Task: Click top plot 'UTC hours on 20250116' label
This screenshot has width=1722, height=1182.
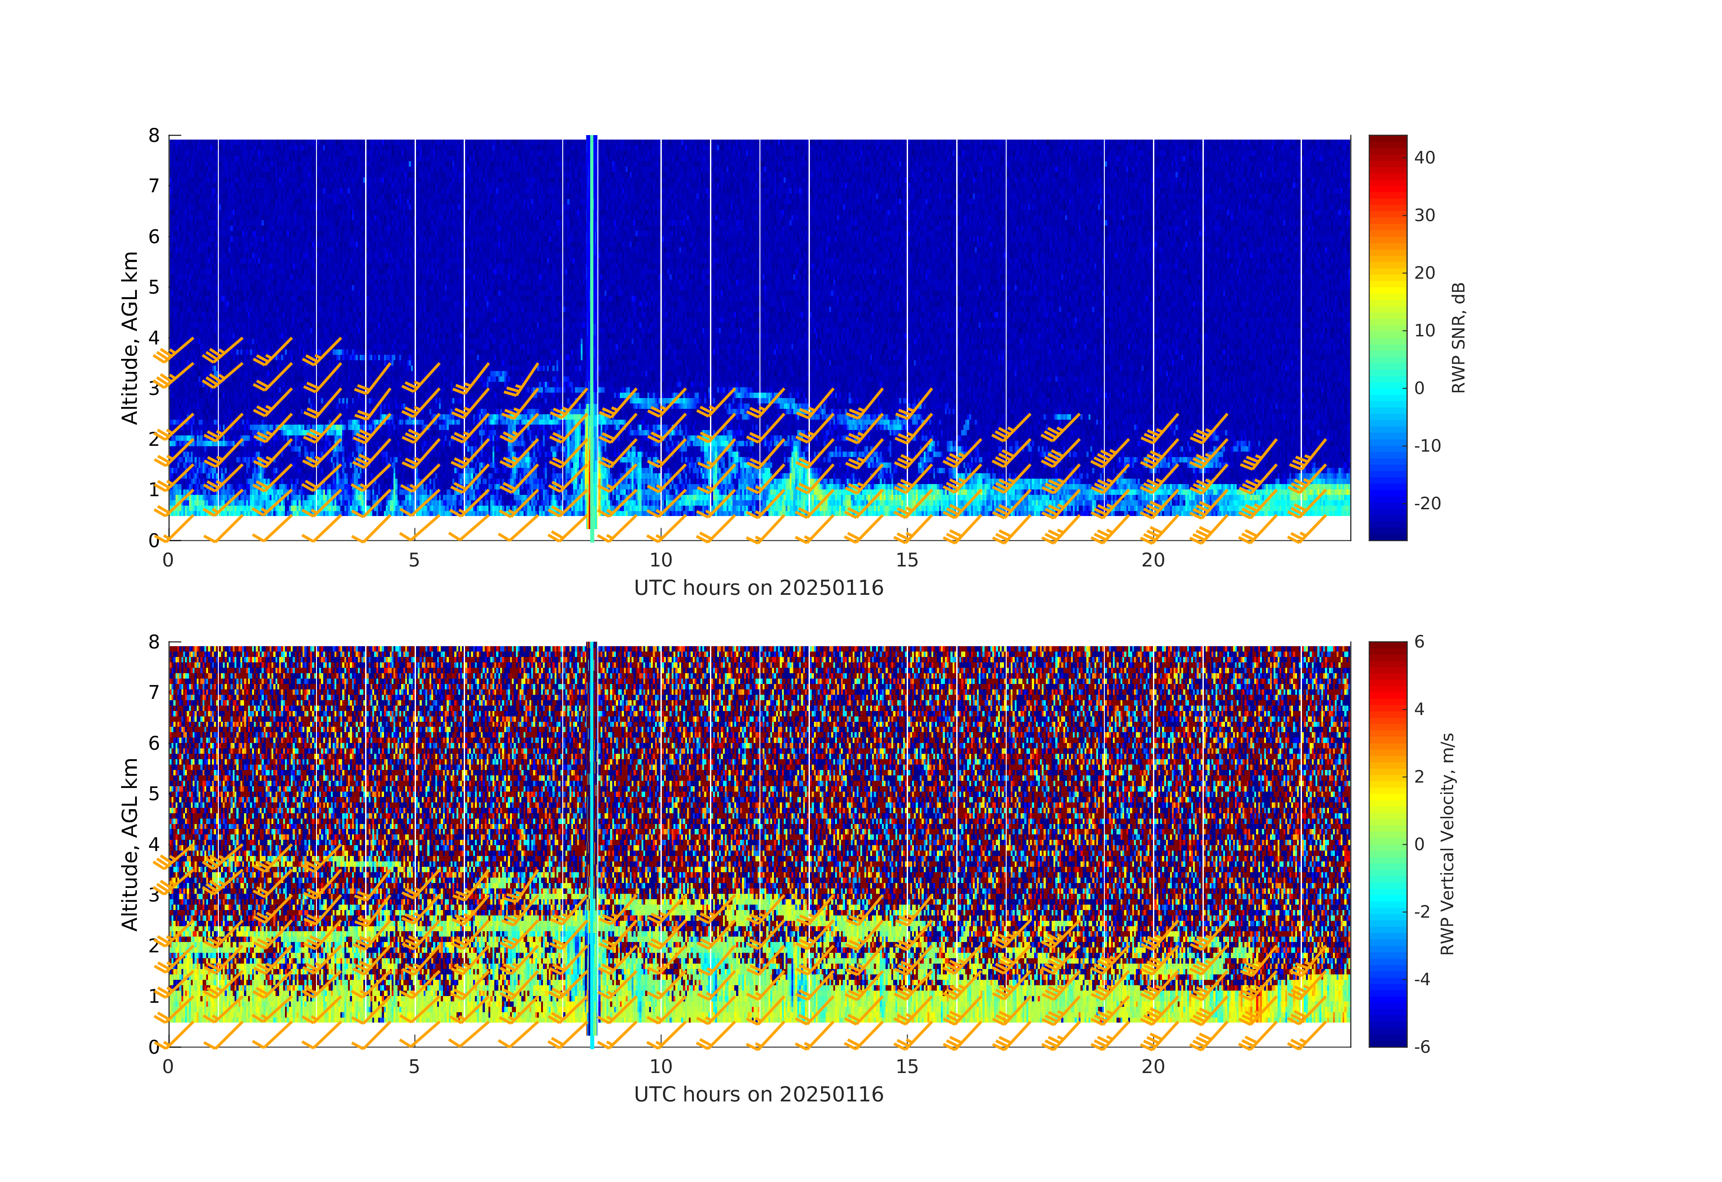Action: pyautogui.click(x=758, y=589)
